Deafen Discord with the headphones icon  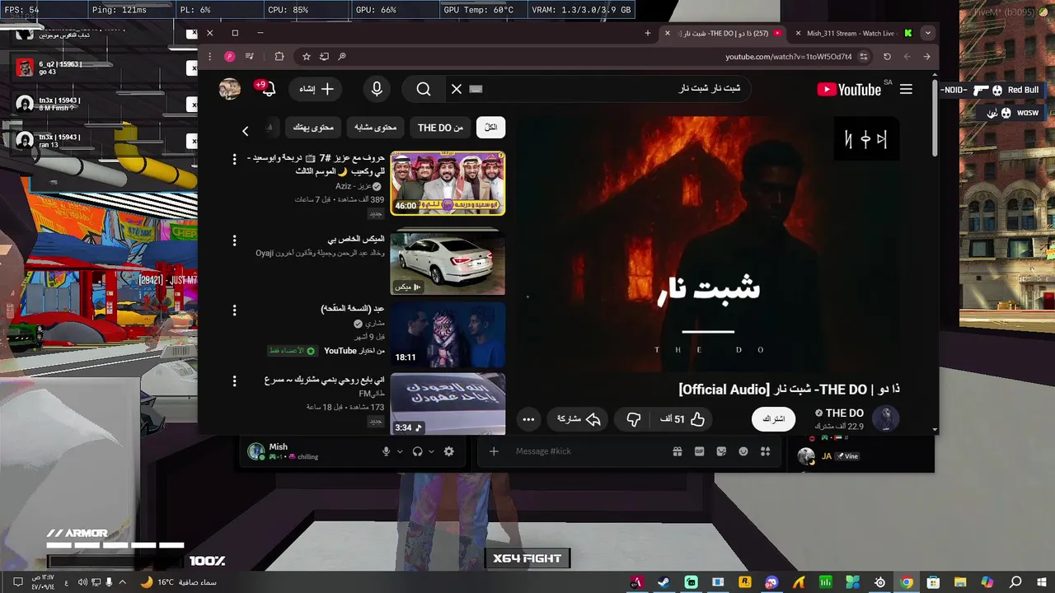coord(418,451)
